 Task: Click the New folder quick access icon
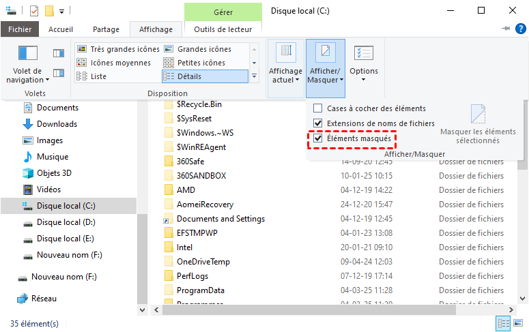point(49,11)
